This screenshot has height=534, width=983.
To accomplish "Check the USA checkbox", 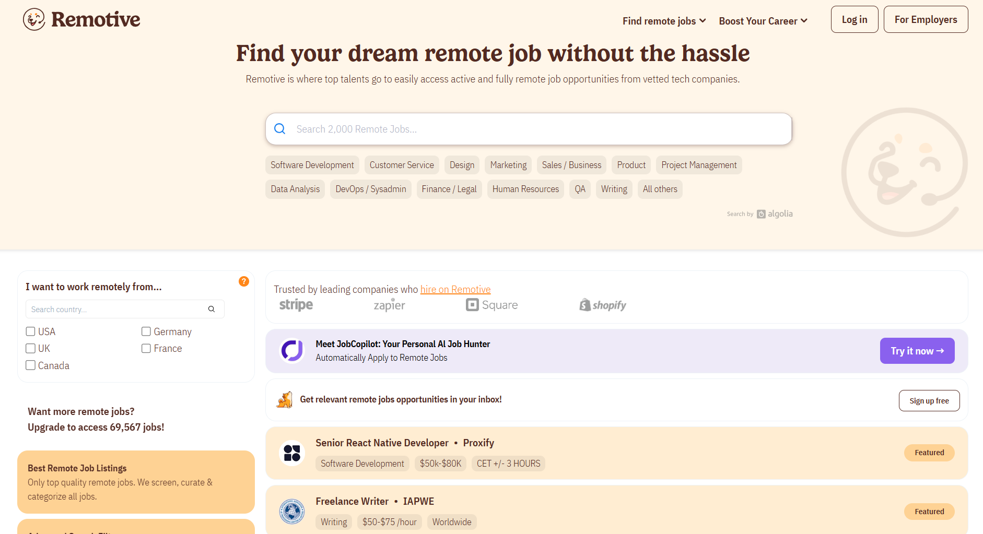I will (31, 331).
